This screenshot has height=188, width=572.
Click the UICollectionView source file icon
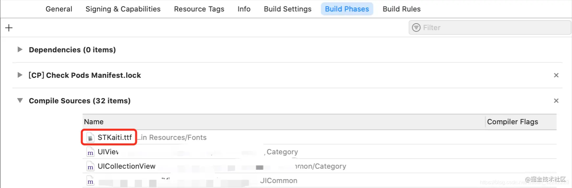(x=90, y=167)
